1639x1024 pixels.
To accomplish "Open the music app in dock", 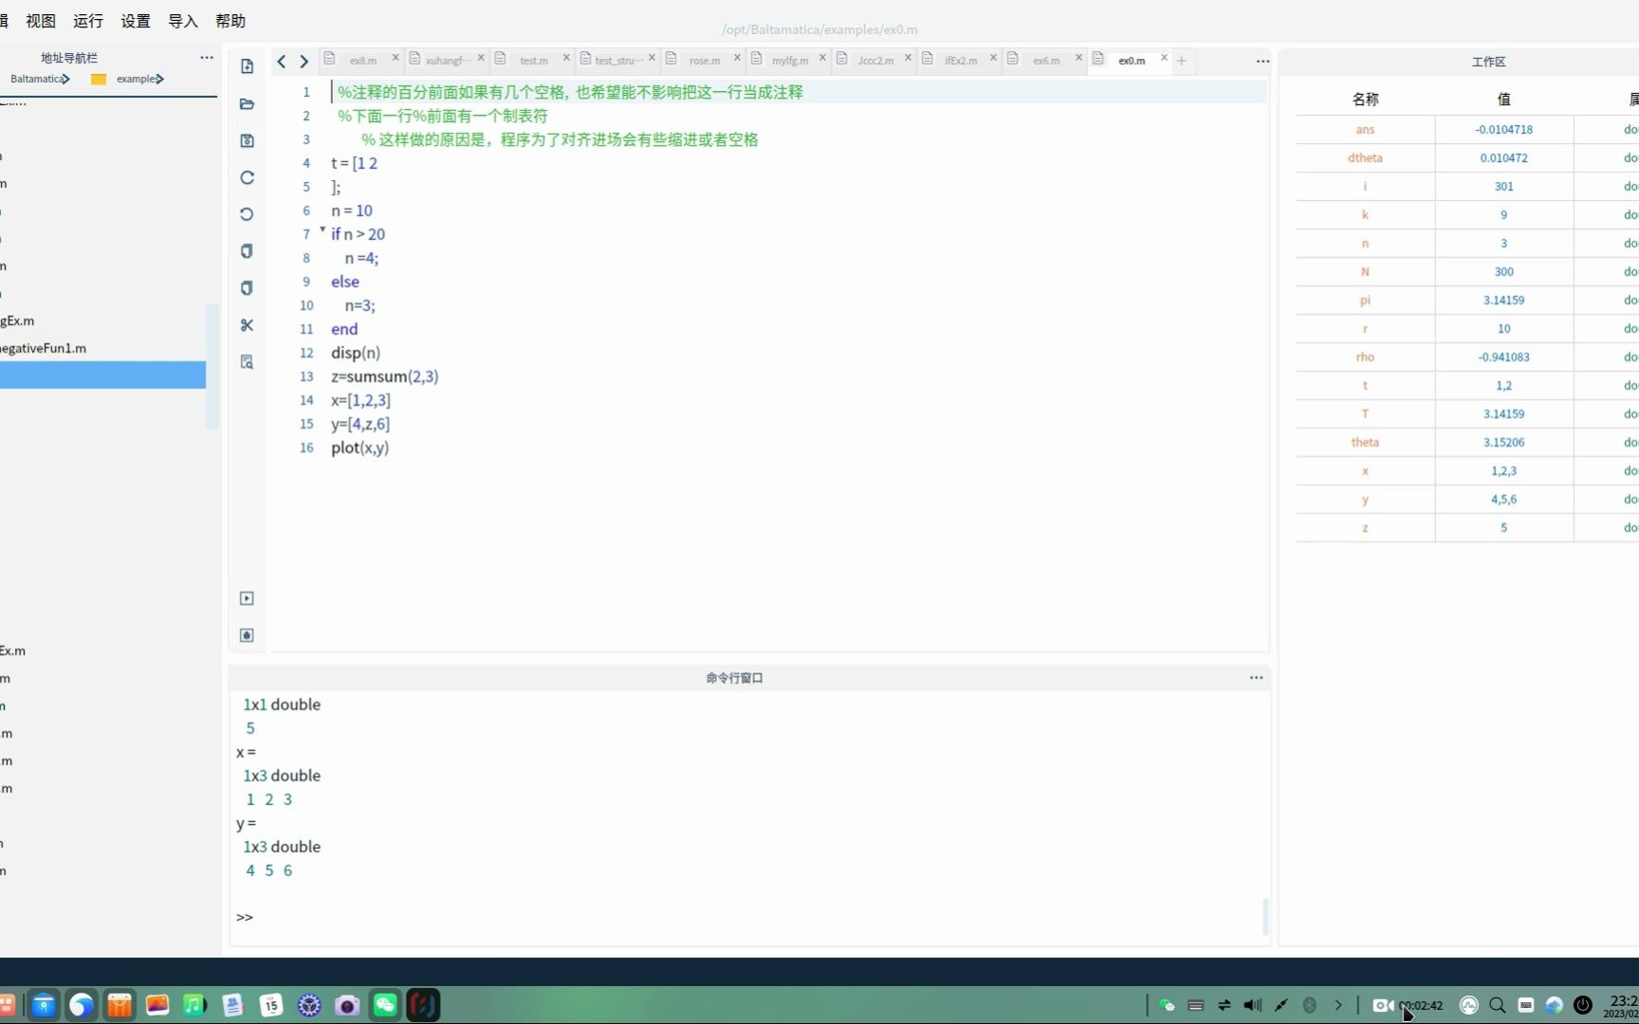I will (194, 1005).
